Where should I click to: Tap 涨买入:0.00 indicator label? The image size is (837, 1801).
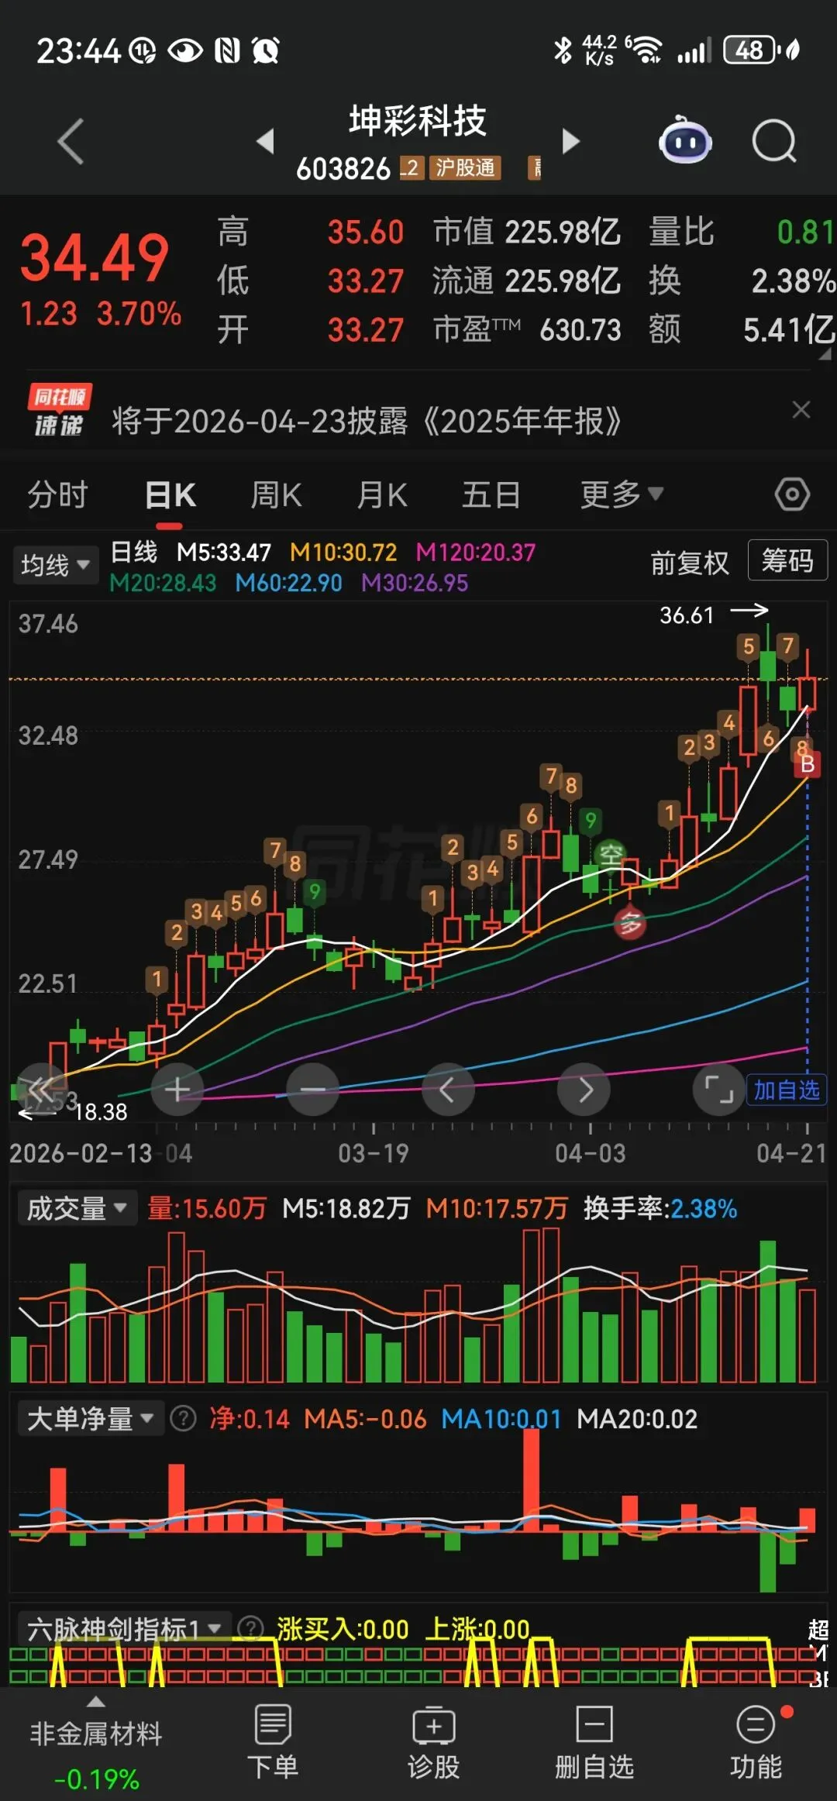pos(343,1629)
